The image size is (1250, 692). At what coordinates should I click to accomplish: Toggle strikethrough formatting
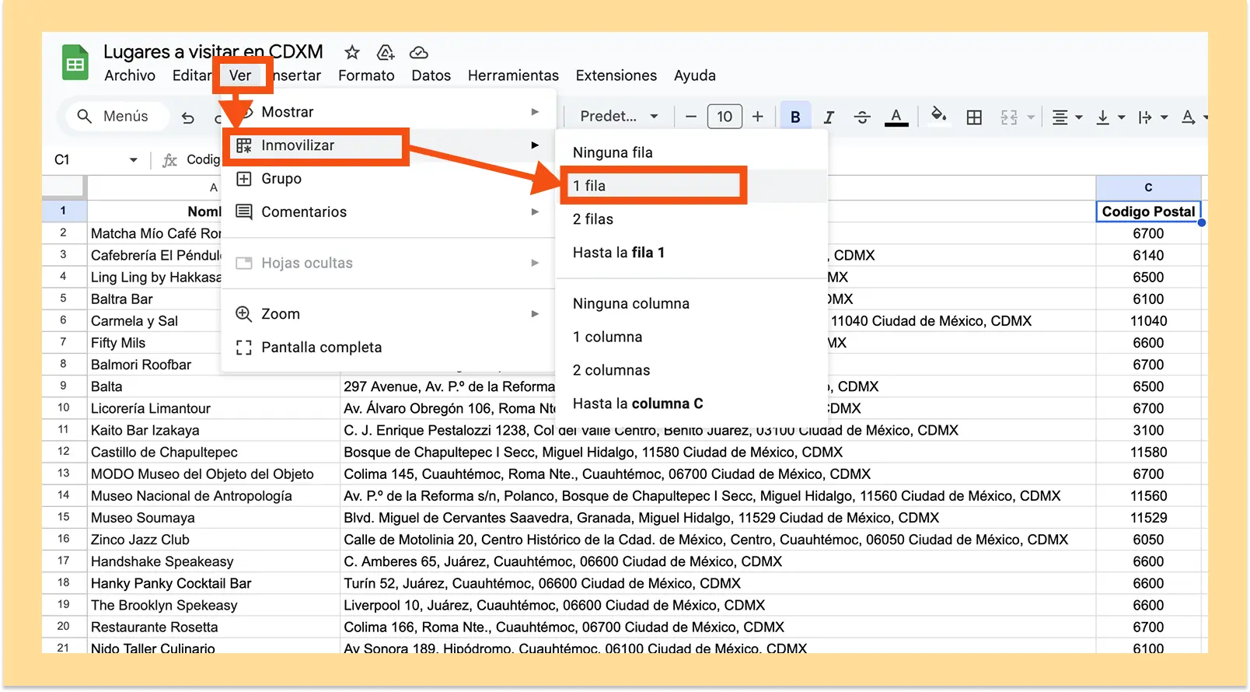(862, 117)
